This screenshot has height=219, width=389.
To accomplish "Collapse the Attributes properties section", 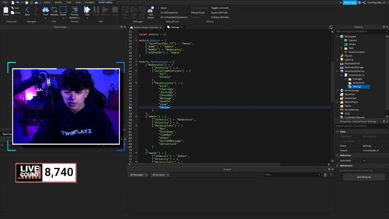I will click(x=337, y=165).
